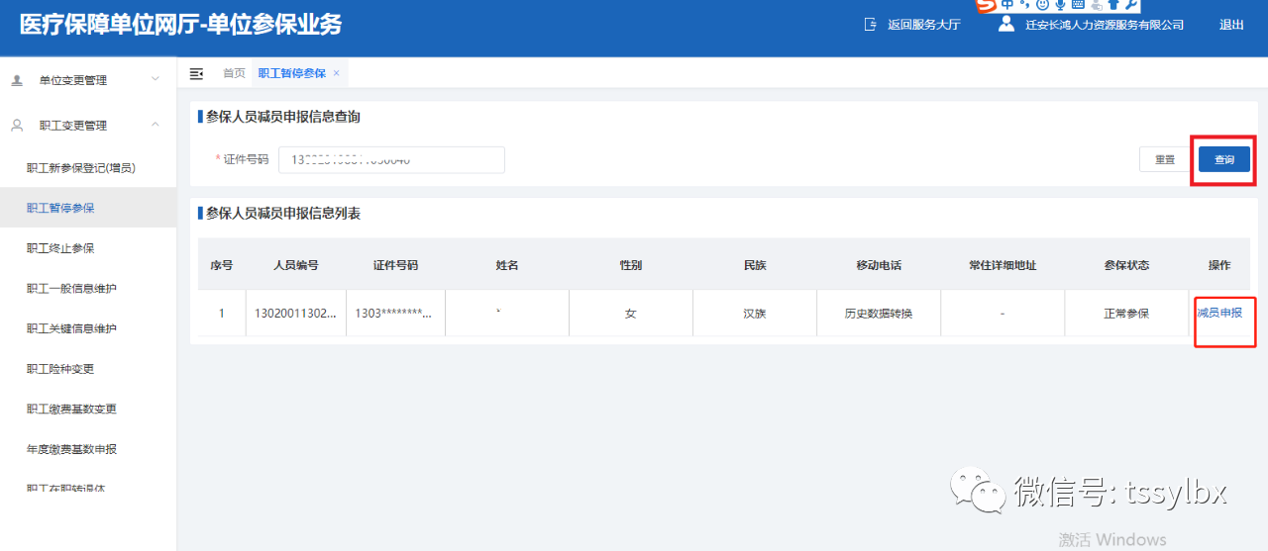Switch to the 首页 tab
The height and width of the screenshot is (551, 1268).
[x=234, y=73]
